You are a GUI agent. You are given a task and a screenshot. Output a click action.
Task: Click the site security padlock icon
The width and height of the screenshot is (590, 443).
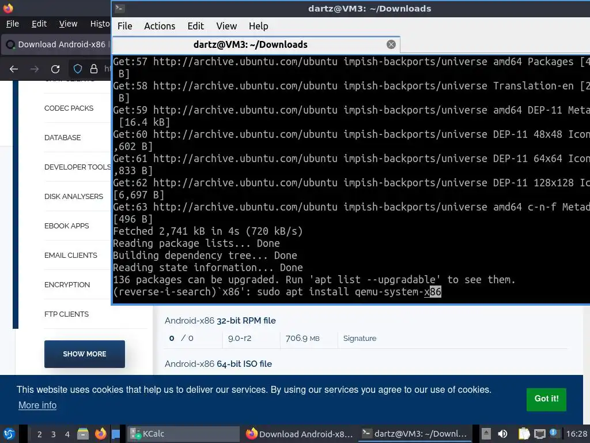pos(94,69)
